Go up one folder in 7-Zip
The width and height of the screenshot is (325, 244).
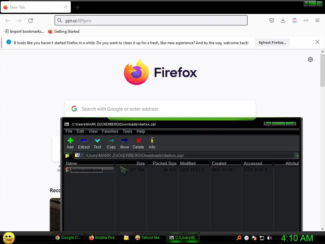68,155
